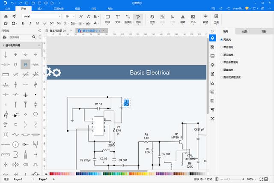
Task: Decrease font size with smaller A icon
Action: pyautogui.click(x=89, y=16)
